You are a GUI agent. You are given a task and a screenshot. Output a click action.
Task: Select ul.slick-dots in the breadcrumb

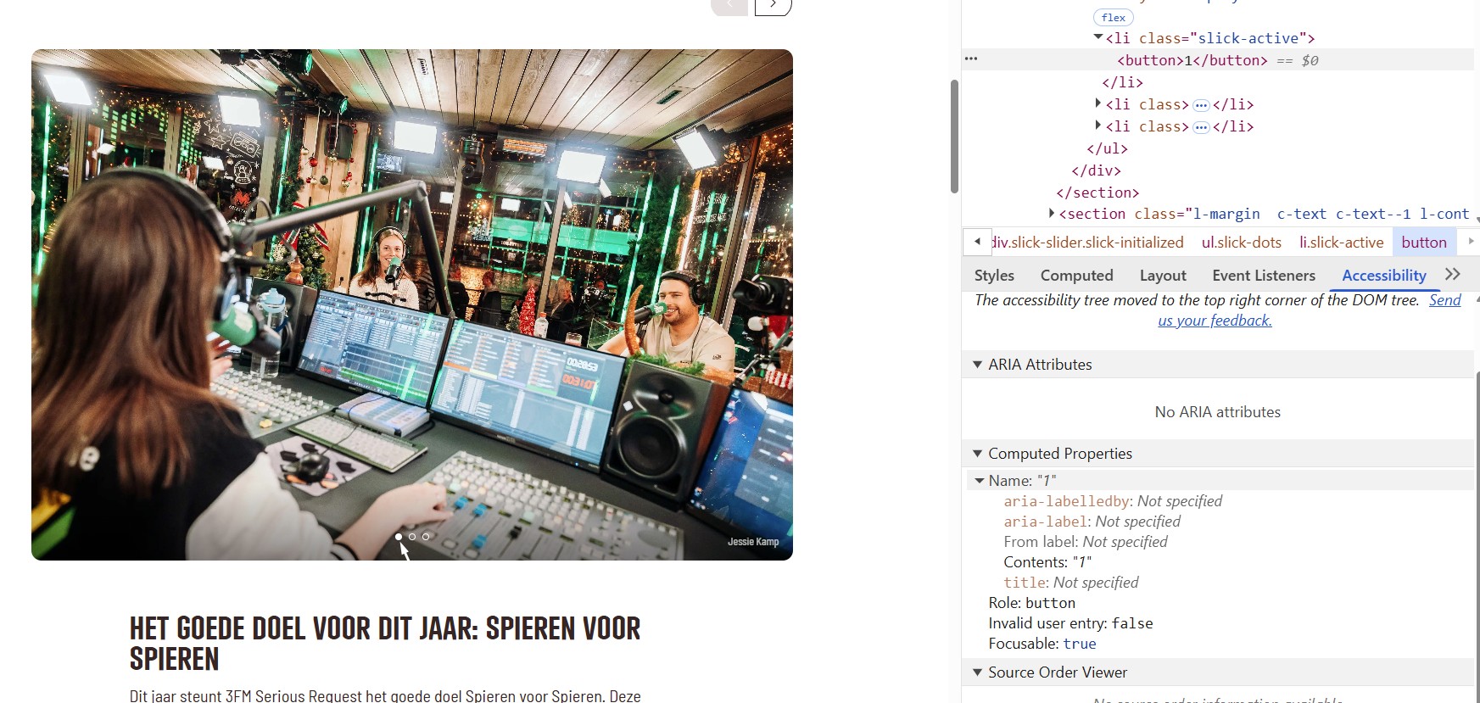1241,243
